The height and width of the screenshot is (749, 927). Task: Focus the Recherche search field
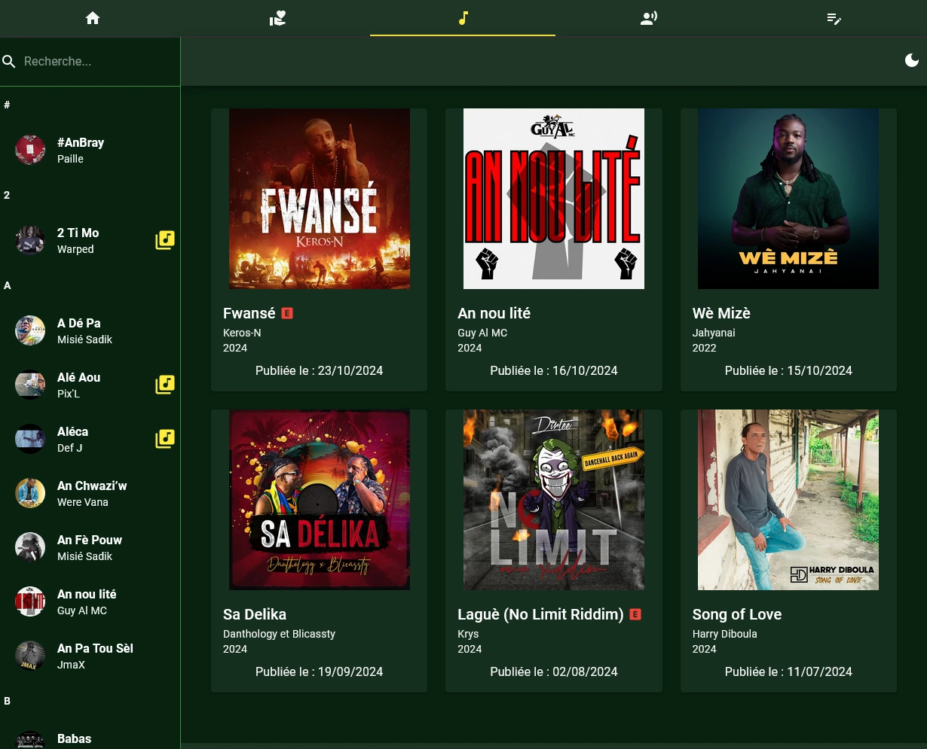pyautogui.click(x=98, y=61)
